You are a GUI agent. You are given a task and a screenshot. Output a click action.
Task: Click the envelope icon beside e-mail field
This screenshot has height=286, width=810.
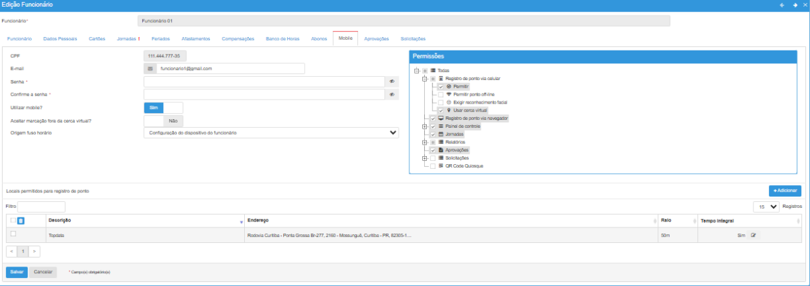pyautogui.click(x=150, y=69)
